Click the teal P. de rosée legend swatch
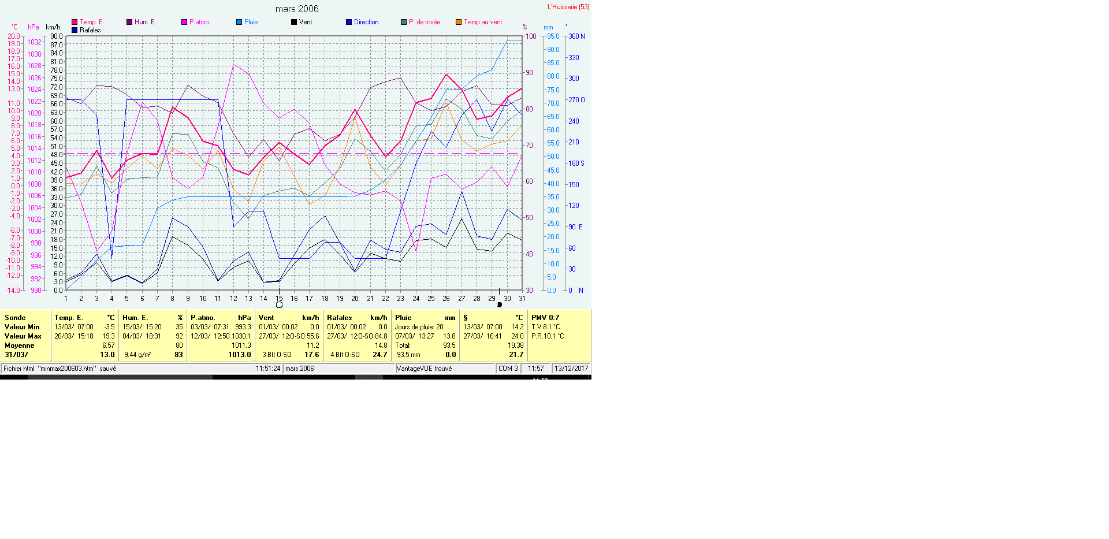Image resolution: width=1109 pixels, height=539 pixels. [x=404, y=22]
